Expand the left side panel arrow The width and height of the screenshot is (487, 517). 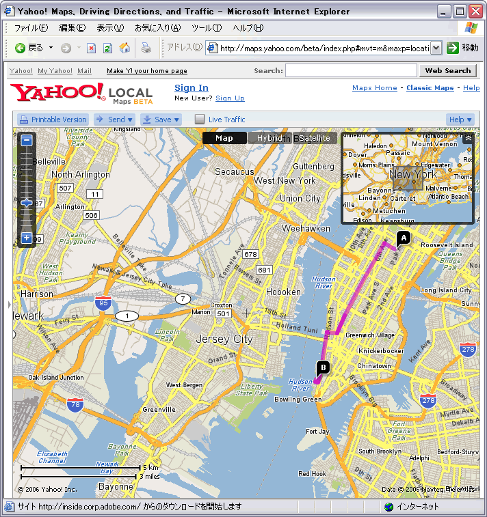click(10, 305)
